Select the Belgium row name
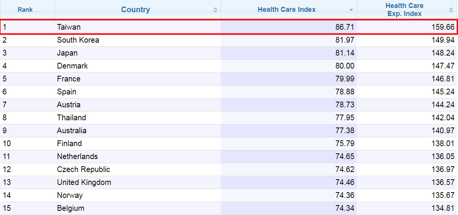 70,208
